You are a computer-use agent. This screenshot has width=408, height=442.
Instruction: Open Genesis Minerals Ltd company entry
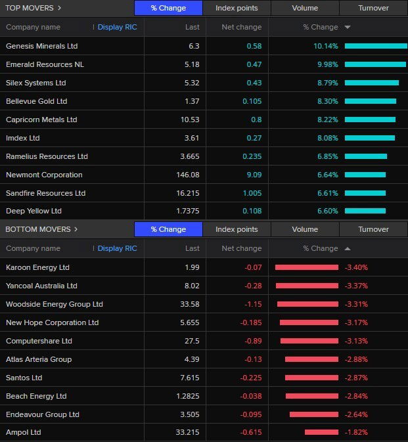(x=41, y=46)
